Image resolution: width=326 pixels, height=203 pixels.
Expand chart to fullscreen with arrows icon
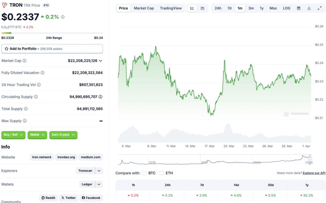coord(319,8)
